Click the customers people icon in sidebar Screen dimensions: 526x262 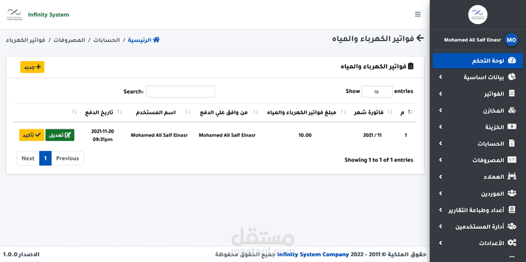[512, 176]
